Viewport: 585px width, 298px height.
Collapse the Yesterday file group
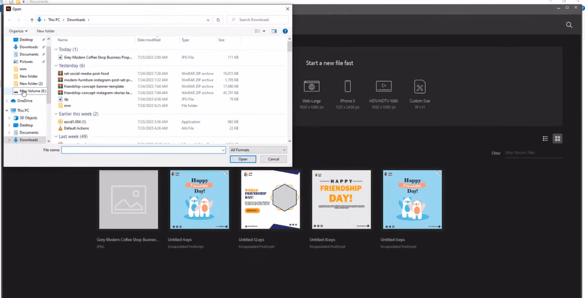point(56,65)
